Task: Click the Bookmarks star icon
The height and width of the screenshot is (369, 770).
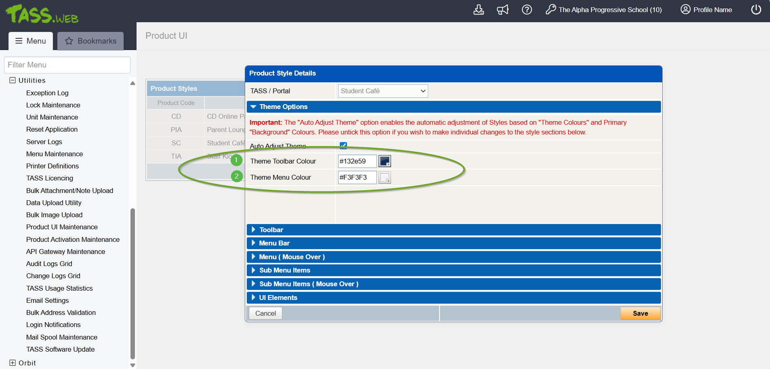Action: (69, 41)
